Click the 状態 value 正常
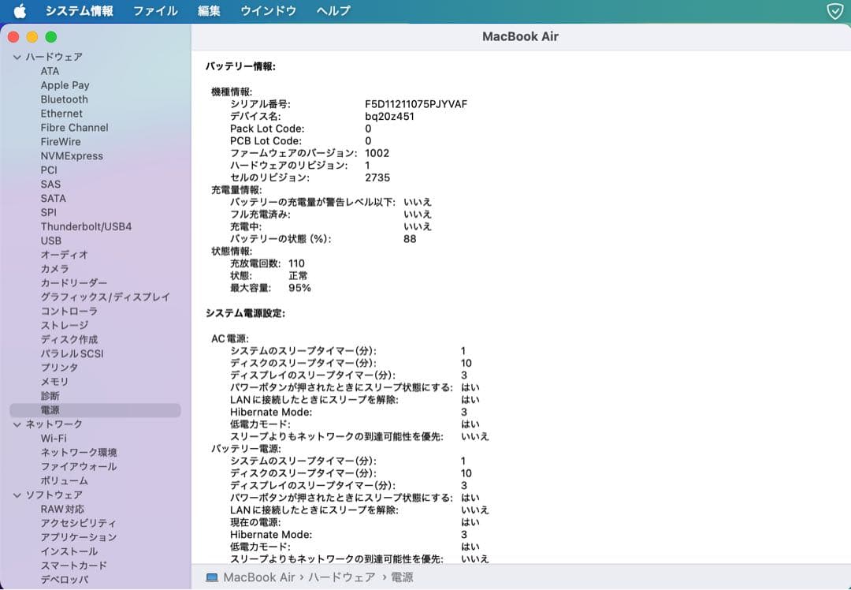The height and width of the screenshot is (590, 851). [298, 276]
